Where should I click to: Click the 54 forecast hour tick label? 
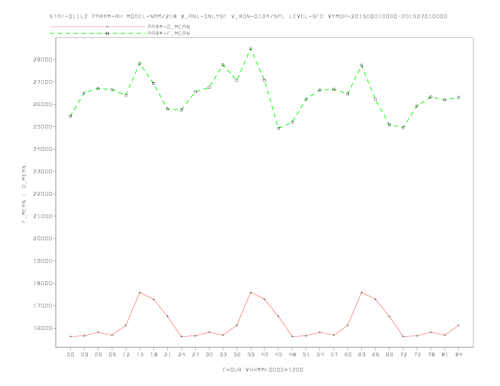(x=320, y=354)
